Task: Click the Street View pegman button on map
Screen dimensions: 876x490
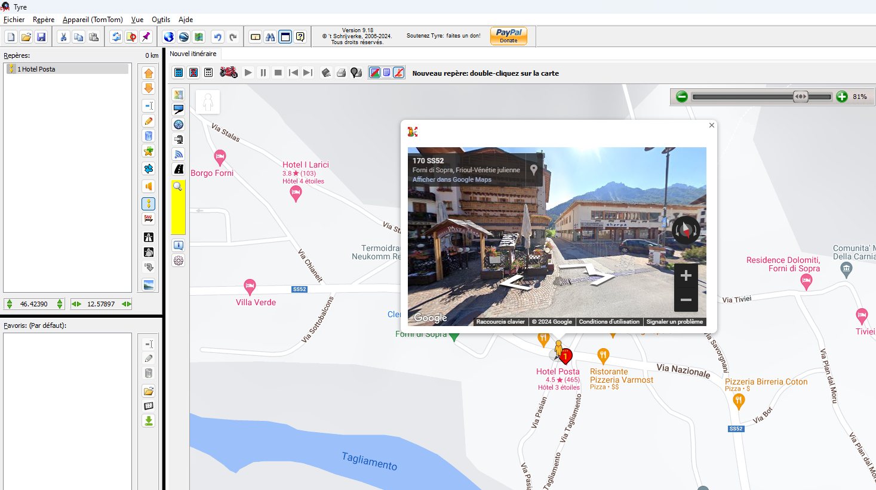Action: tap(208, 102)
